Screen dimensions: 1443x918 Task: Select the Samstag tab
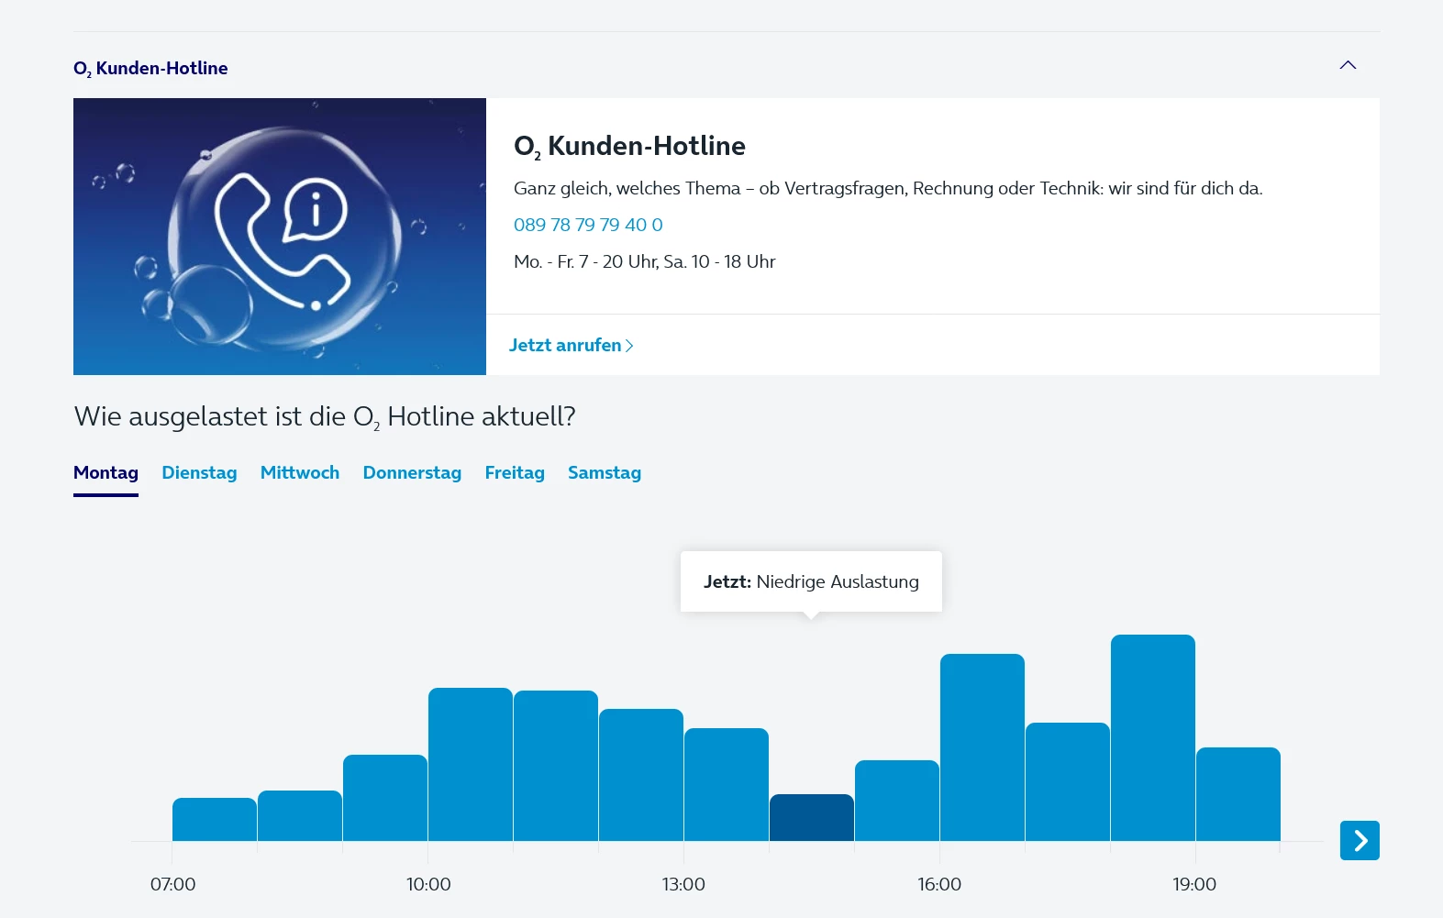pyautogui.click(x=605, y=473)
